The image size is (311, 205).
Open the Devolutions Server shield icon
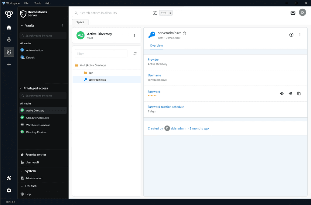coord(9,52)
